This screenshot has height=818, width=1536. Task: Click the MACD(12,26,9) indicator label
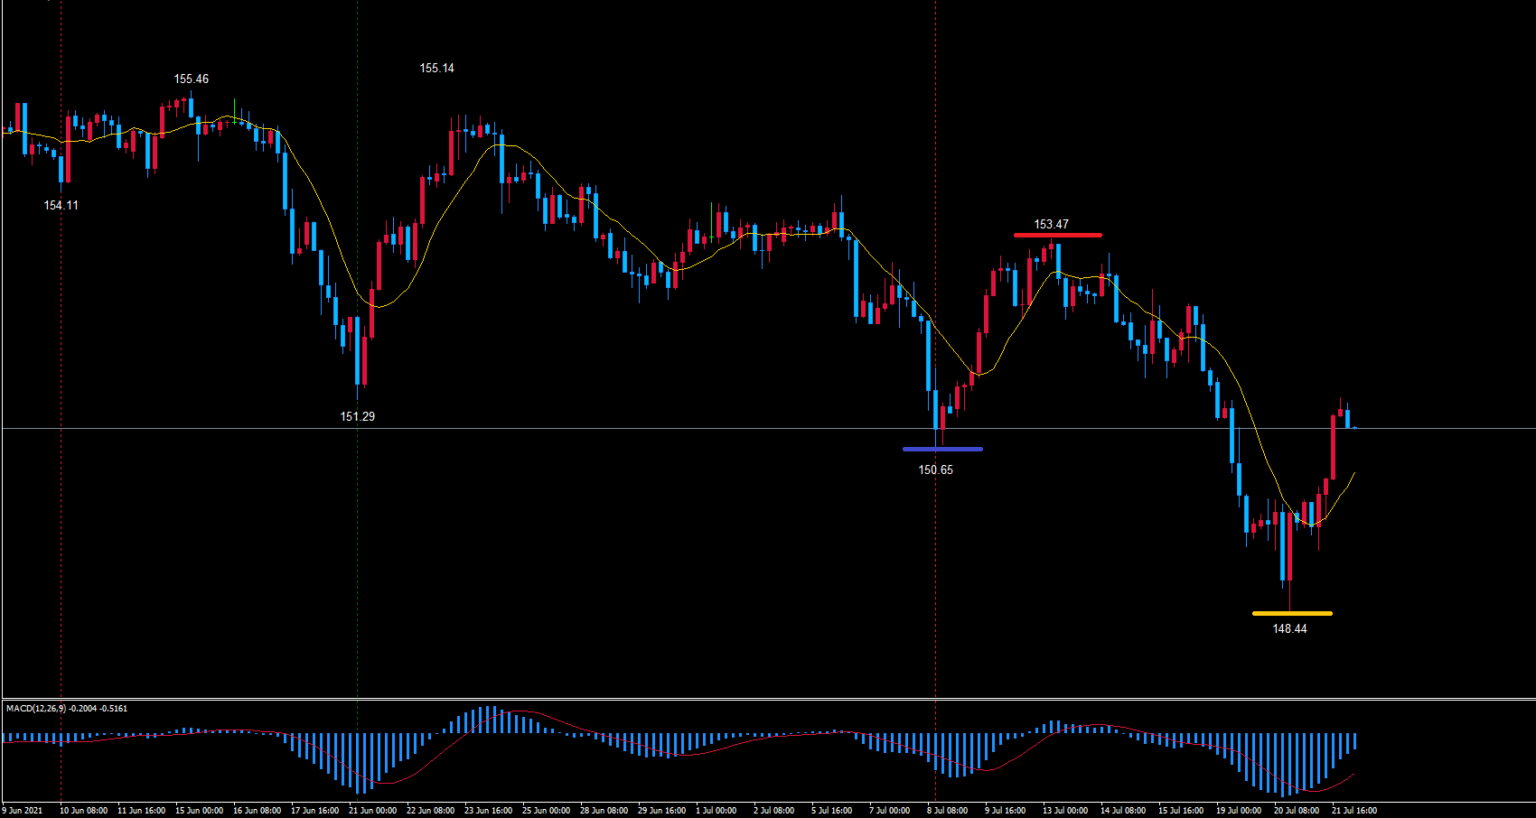(67, 709)
